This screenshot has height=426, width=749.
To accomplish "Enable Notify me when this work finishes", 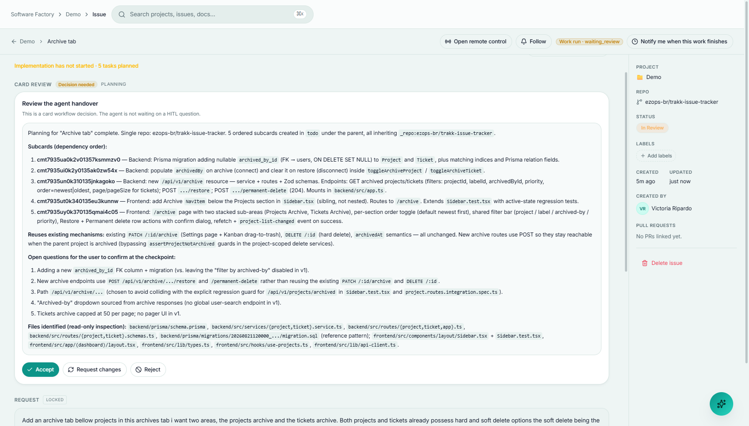I will pos(680,42).
